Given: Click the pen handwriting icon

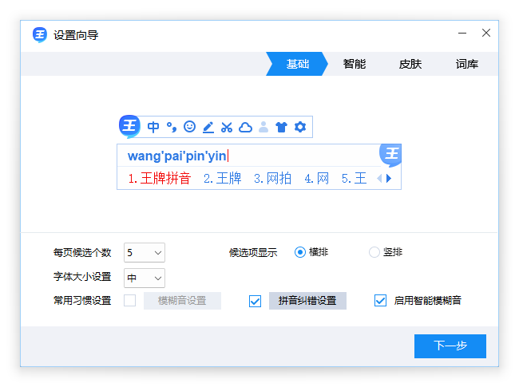Looking at the screenshot, I should pyautogui.click(x=208, y=127).
